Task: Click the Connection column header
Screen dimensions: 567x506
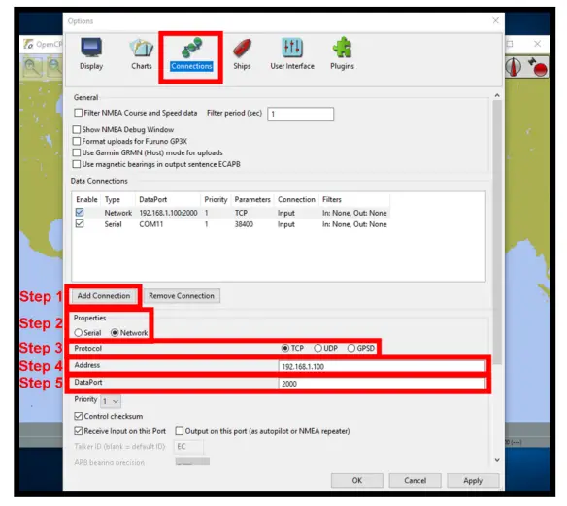Action: [296, 200]
